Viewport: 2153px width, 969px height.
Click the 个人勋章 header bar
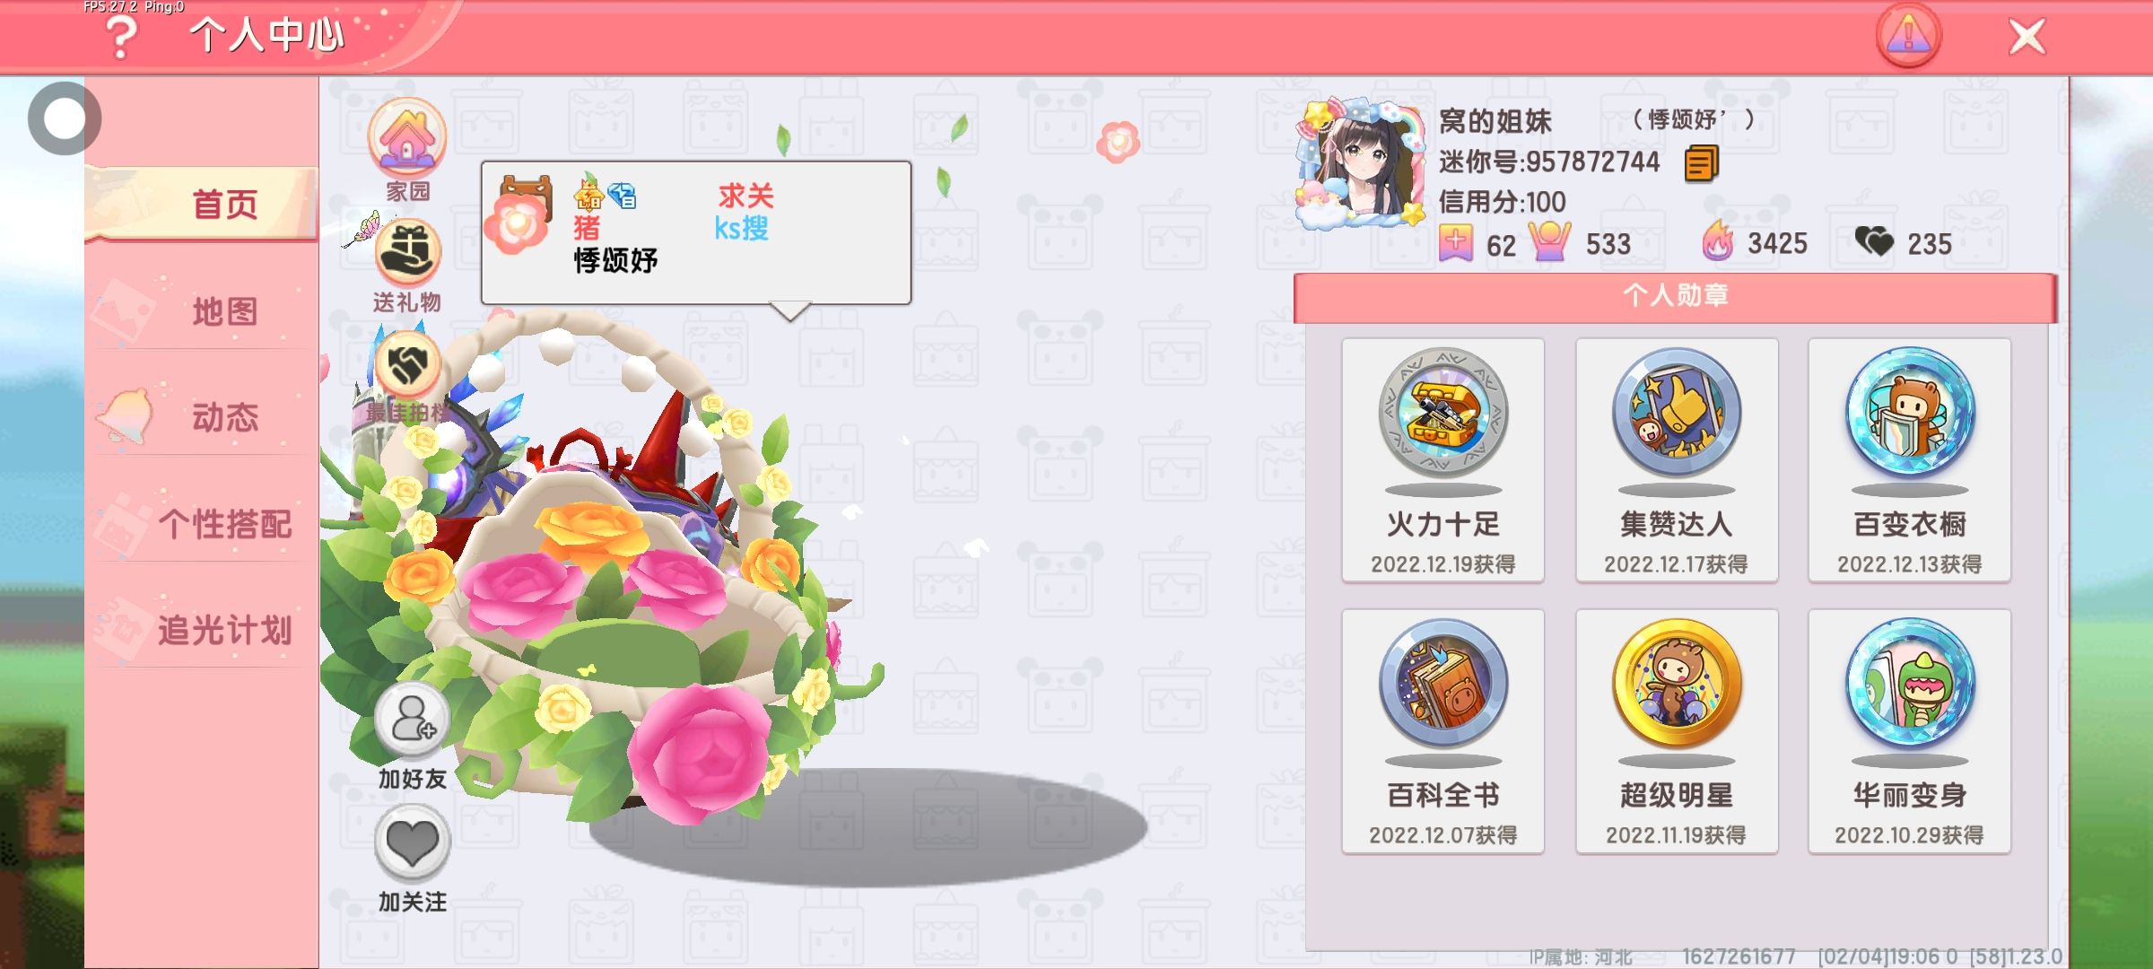1675,297
